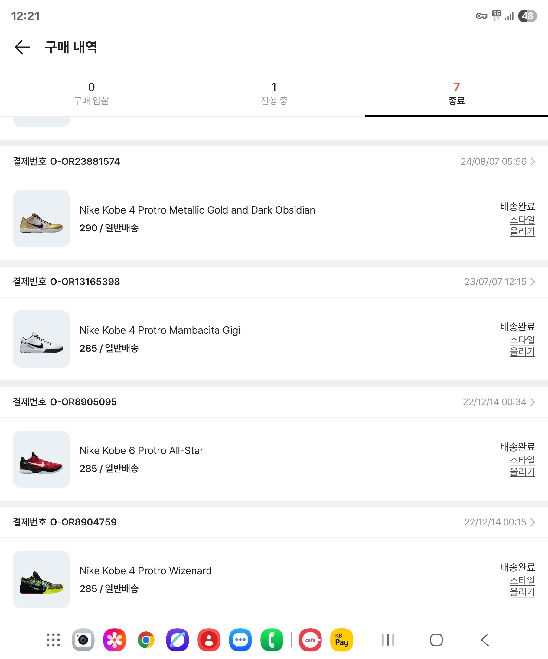The image size is (548, 659).
Task: Launch the red cafe app
Action: pyautogui.click(x=310, y=640)
